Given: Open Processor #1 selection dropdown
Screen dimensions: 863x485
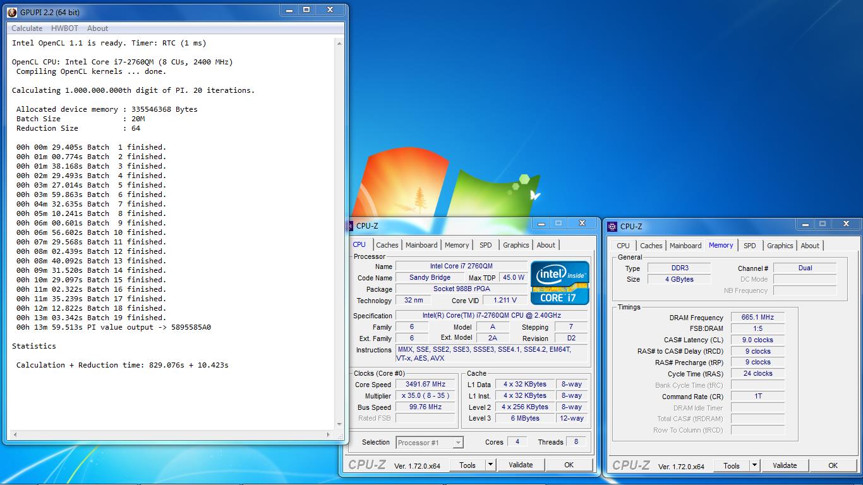Looking at the screenshot, I should click(430, 443).
